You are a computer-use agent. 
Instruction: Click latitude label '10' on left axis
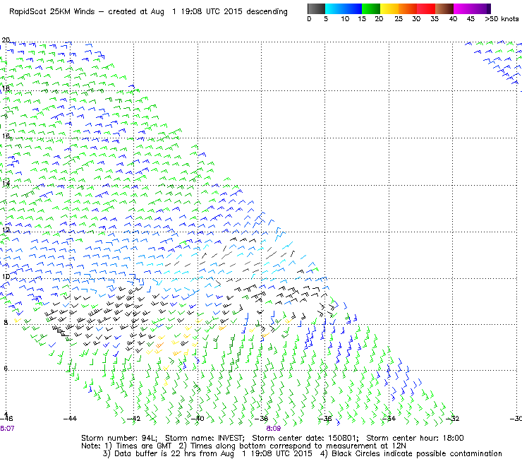click(x=6, y=276)
